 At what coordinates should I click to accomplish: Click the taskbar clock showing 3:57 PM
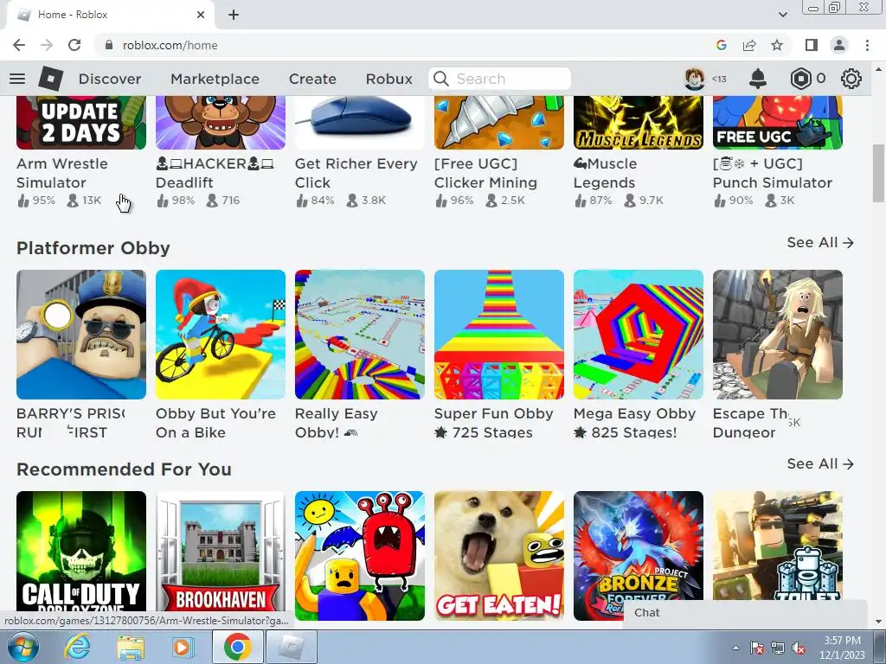842,648
